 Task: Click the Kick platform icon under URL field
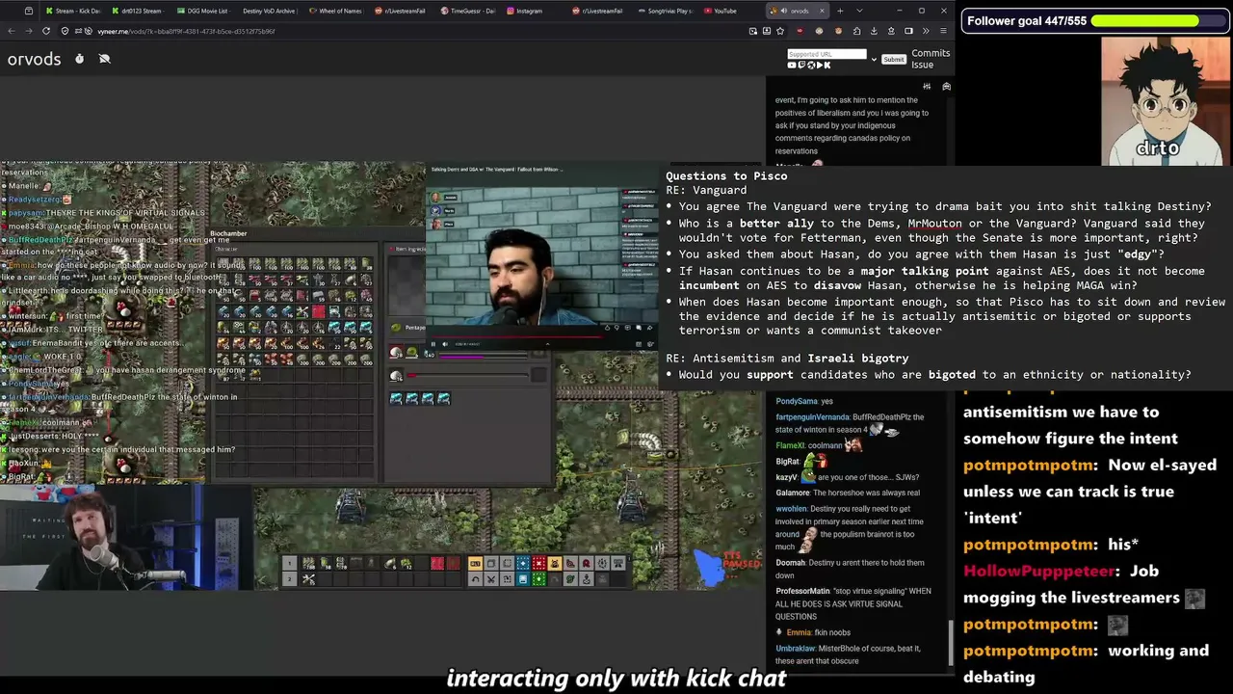click(x=826, y=66)
